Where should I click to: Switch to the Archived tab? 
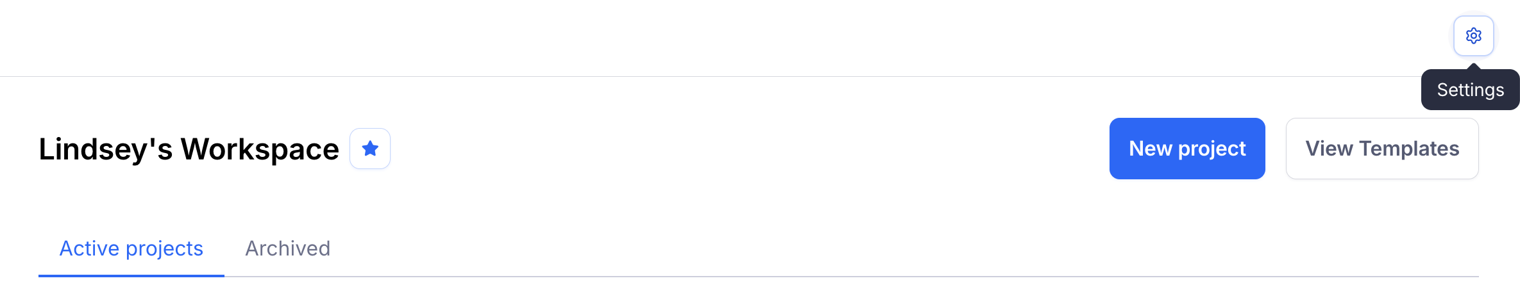click(x=288, y=248)
